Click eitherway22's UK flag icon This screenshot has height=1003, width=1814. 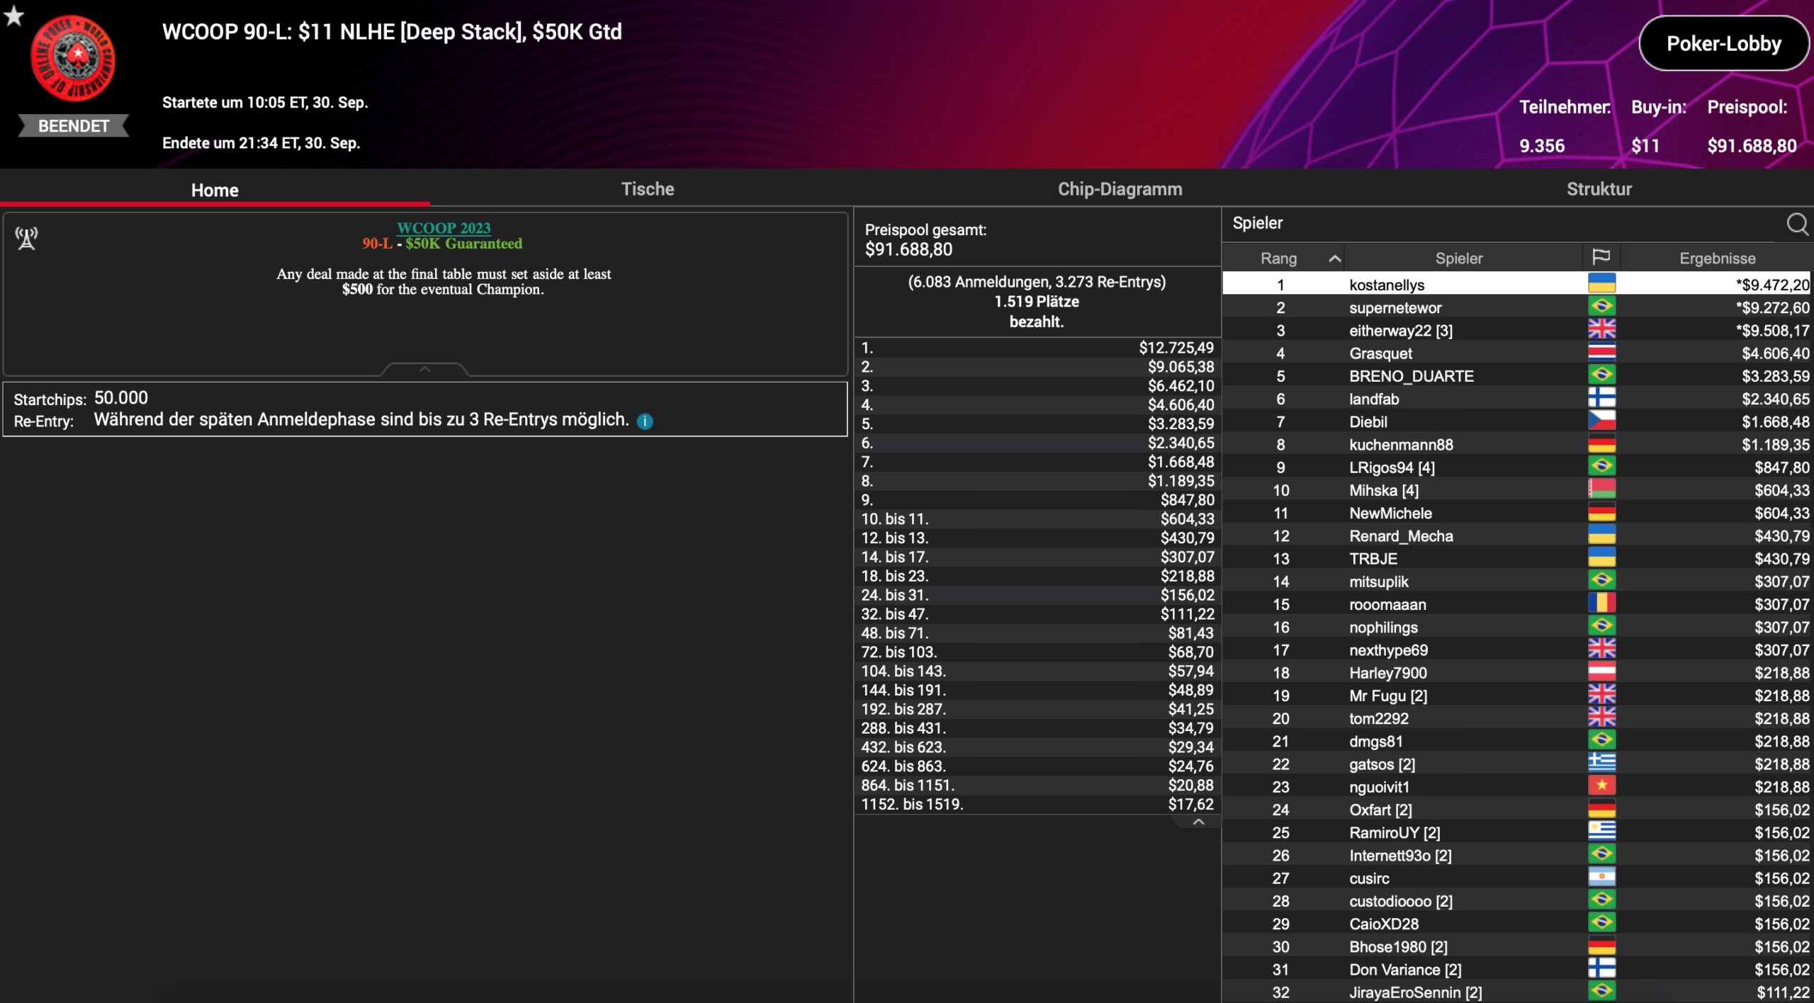point(1601,329)
